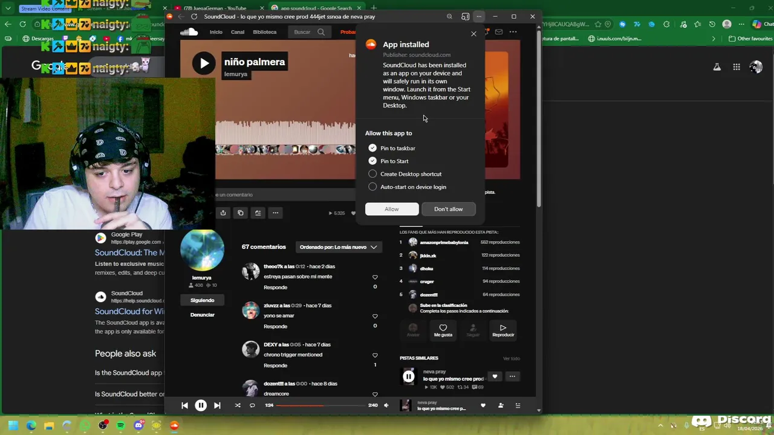The height and width of the screenshot is (435, 774).
Task: Reload the SoundCloud app window
Action: pos(194,16)
